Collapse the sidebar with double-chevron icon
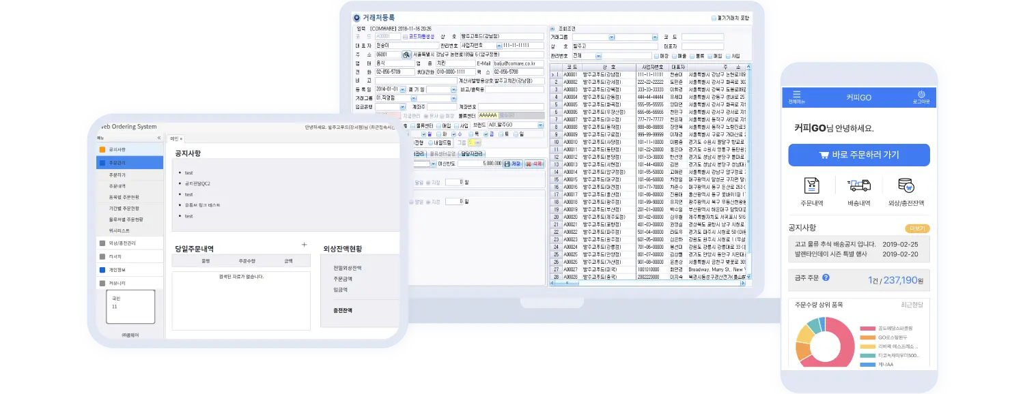 159,138
